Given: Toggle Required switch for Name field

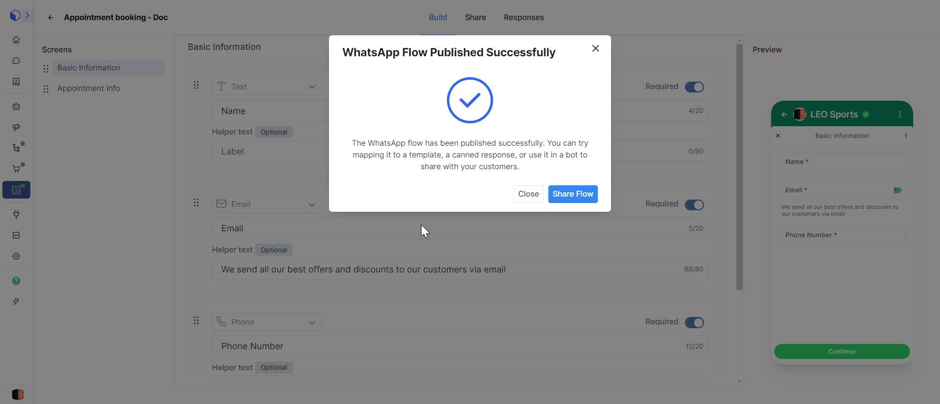Looking at the screenshot, I should (694, 87).
